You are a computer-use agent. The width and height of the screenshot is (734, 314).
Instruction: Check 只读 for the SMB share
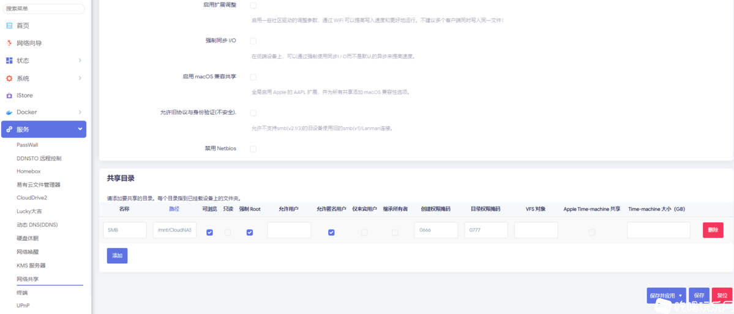(x=228, y=232)
